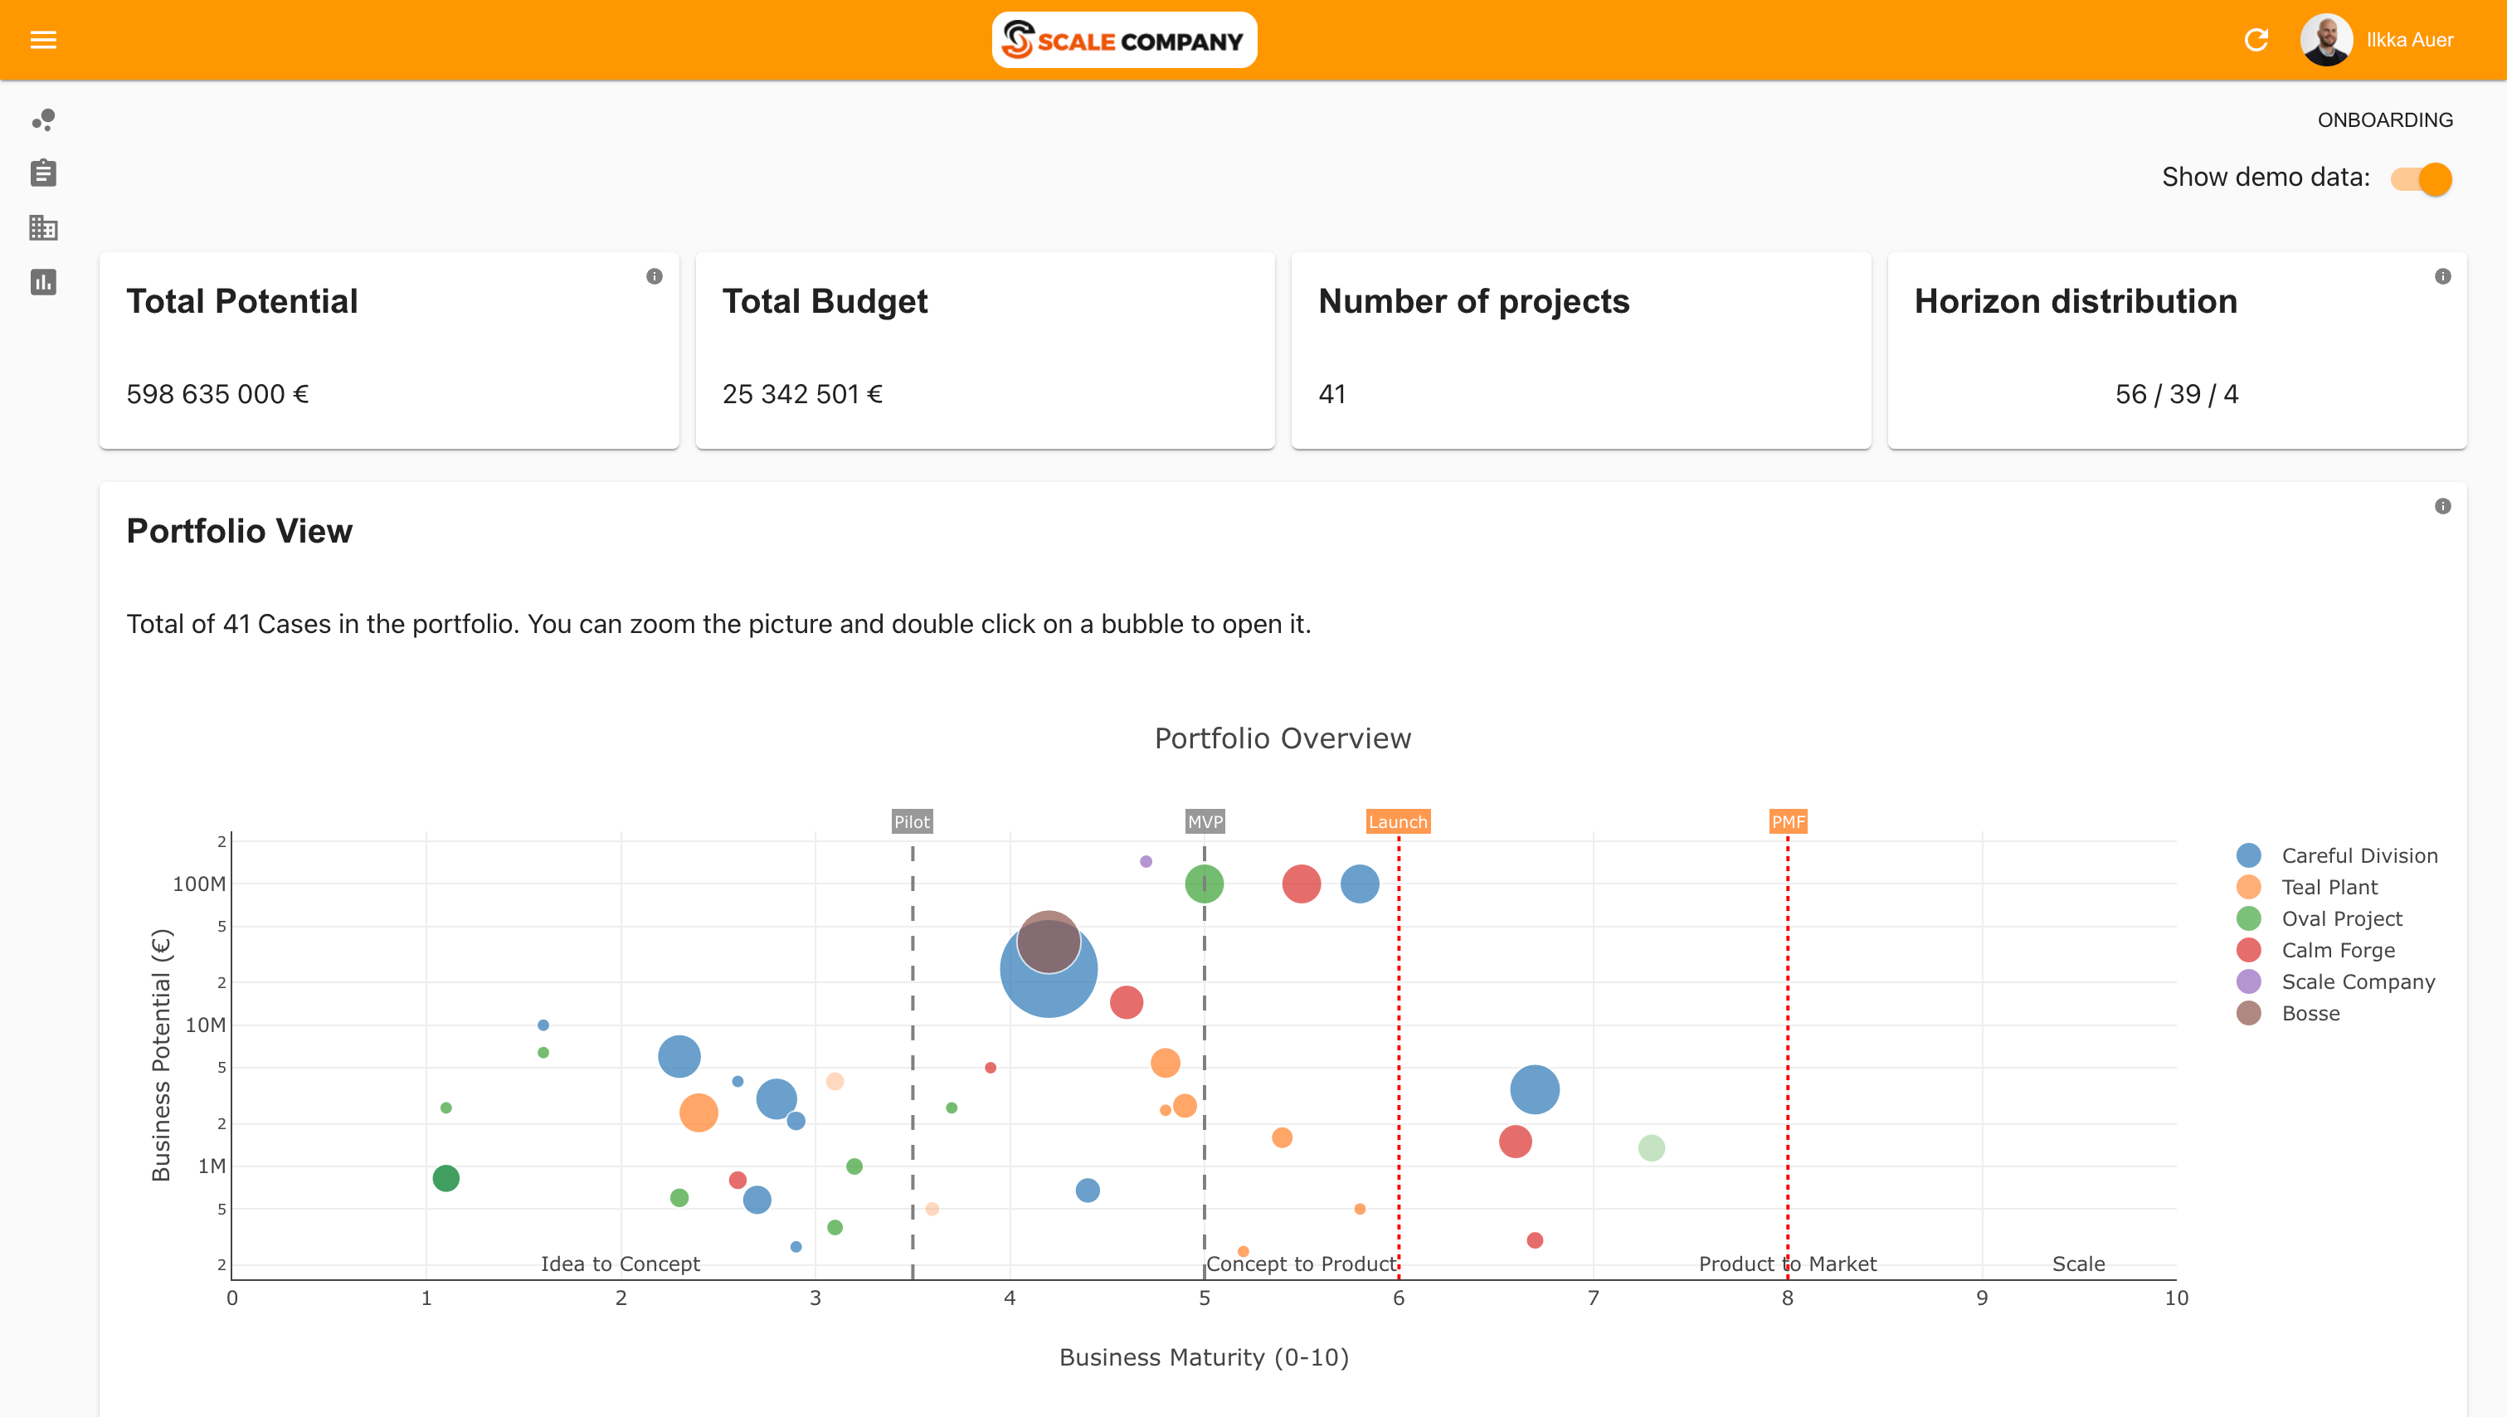Viewport: 2507px width, 1417px height.
Task: Click the refresh icon in header
Action: tap(2256, 40)
